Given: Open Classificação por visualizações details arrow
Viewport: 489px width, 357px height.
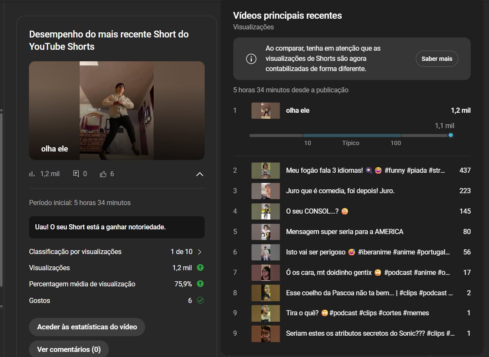Looking at the screenshot, I should tap(199, 251).
